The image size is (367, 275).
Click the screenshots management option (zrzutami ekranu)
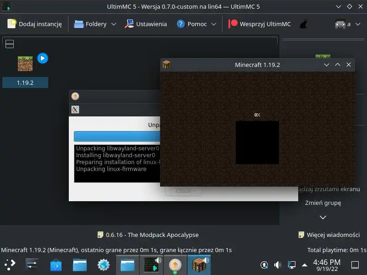329,189
